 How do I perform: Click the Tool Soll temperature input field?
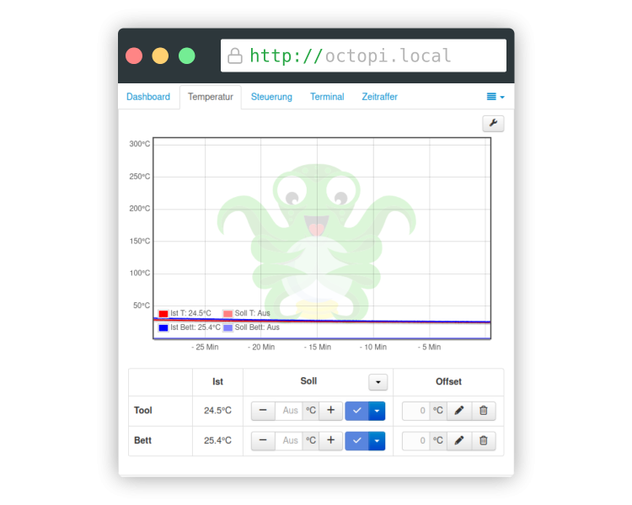click(x=290, y=411)
